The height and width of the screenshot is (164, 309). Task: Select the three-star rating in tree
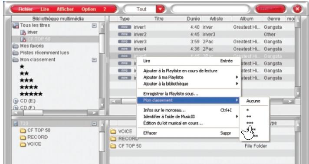(26, 80)
